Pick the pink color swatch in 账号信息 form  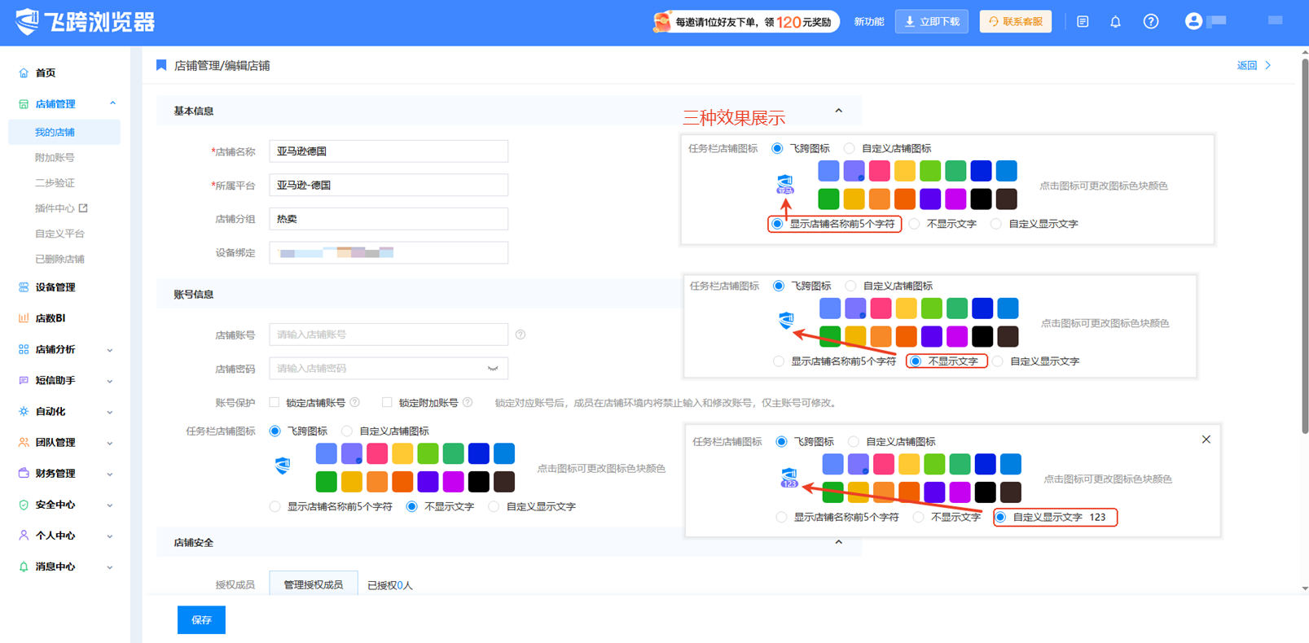coord(377,453)
